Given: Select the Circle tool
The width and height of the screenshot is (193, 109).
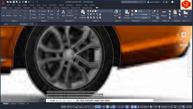Looking at the screenshot, I should (x=15, y=13).
